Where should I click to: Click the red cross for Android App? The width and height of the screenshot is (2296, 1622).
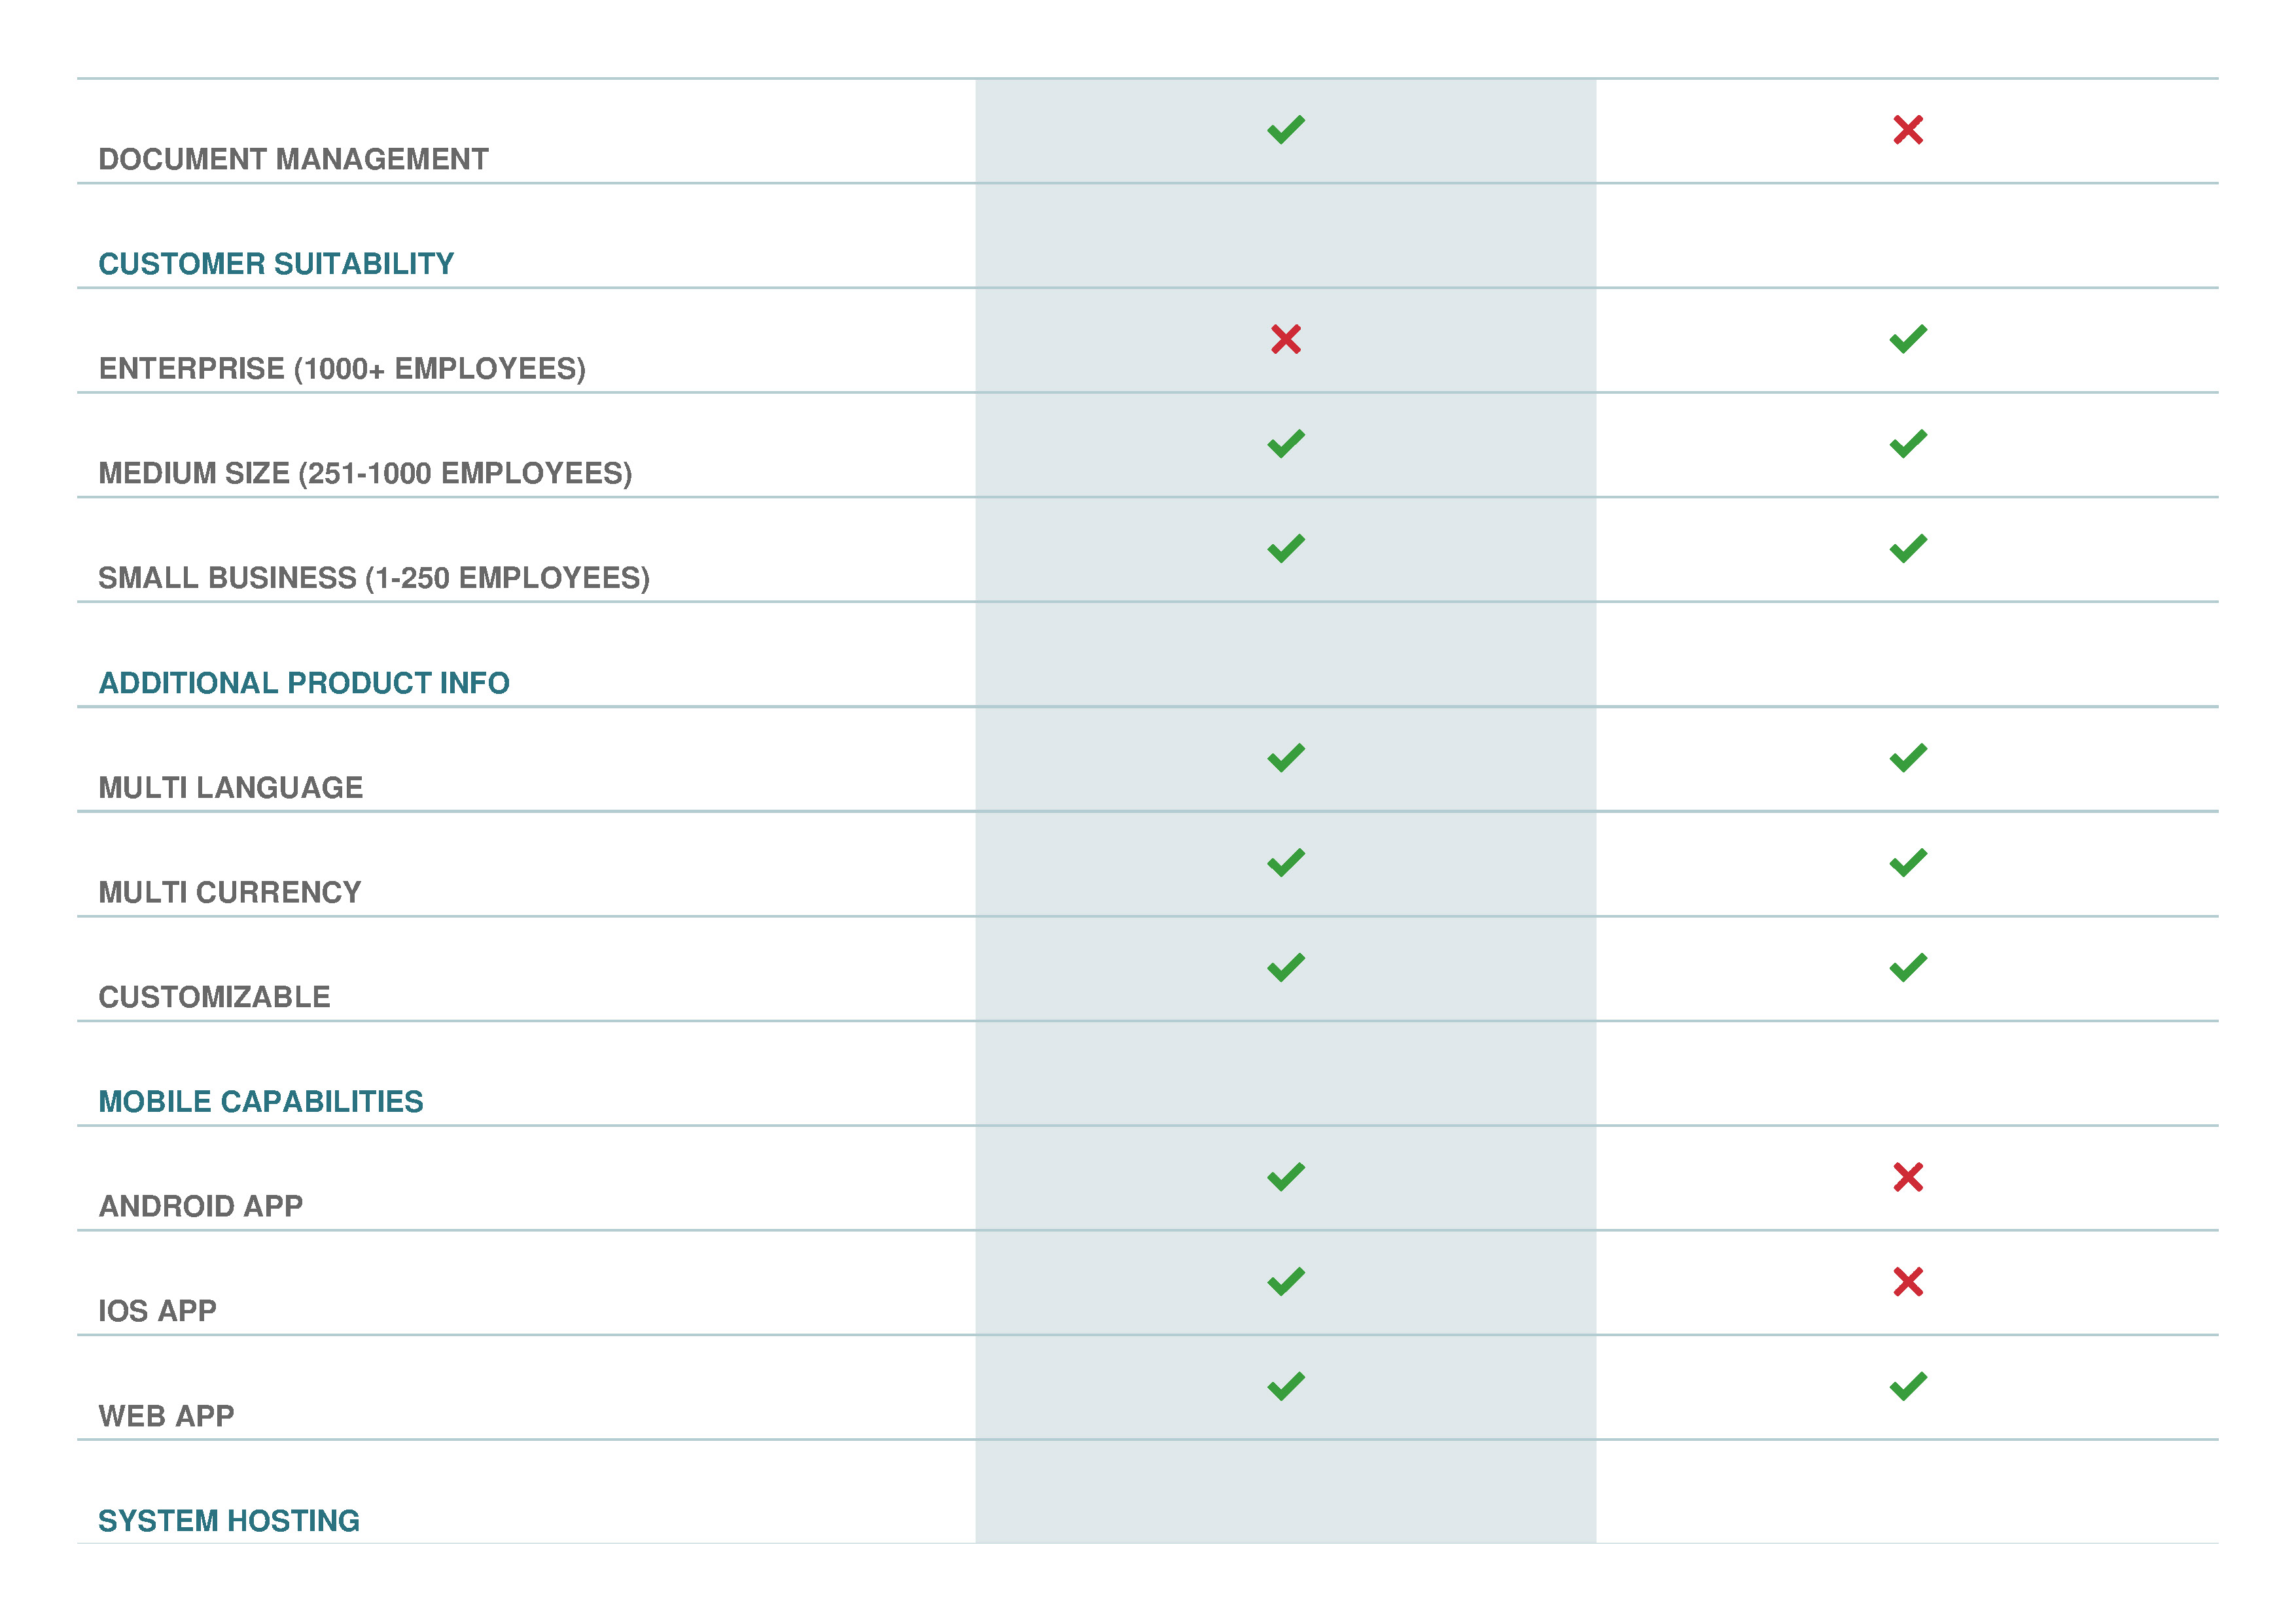pos(1907,1176)
